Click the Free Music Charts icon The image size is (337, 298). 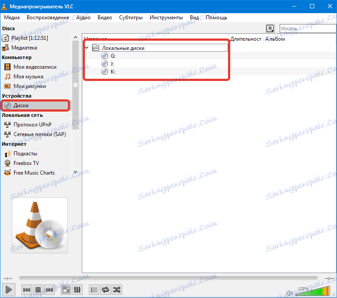pyautogui.click(x=7, y=173)
